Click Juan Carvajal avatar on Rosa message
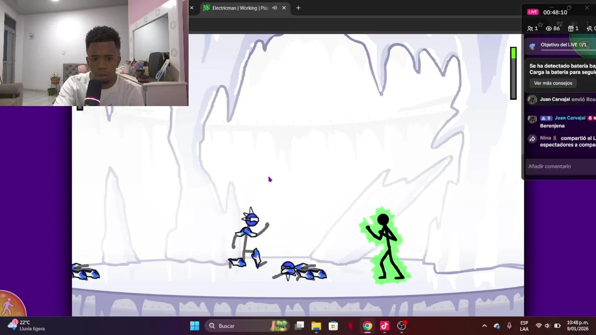This screenshot has width=596, height=335. coord(532,100)
